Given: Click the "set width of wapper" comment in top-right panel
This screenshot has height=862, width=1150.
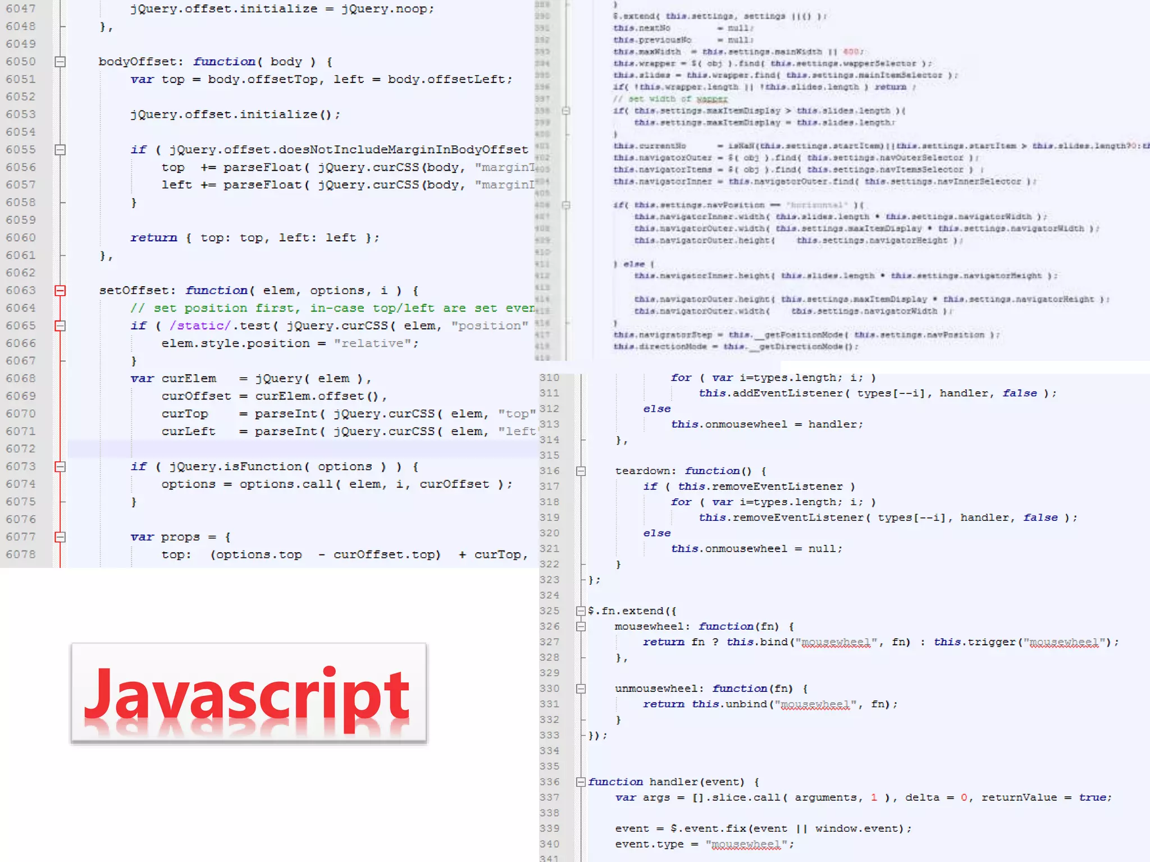Looking at the screenshot, I should tap(670, 99).
